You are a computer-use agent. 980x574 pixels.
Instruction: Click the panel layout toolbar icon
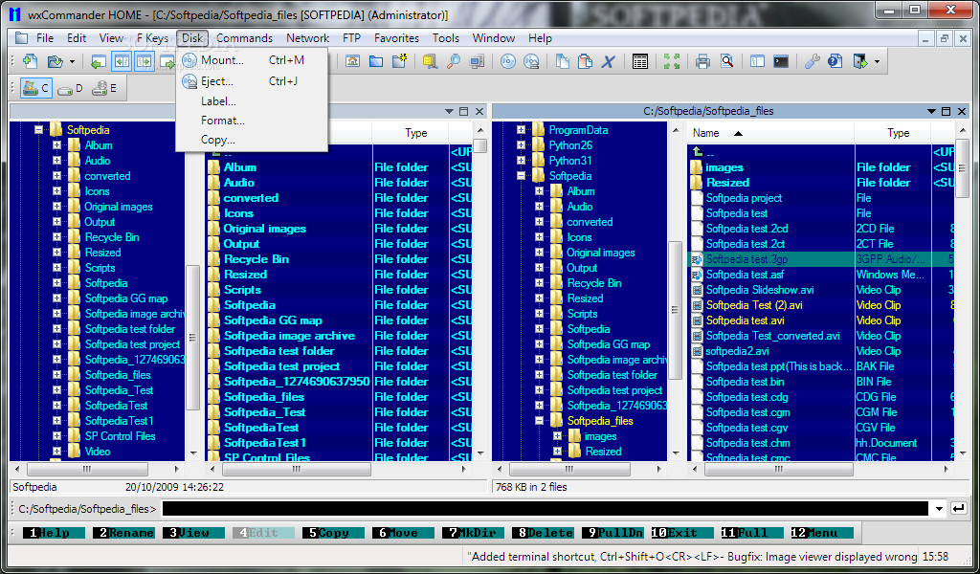758,61
